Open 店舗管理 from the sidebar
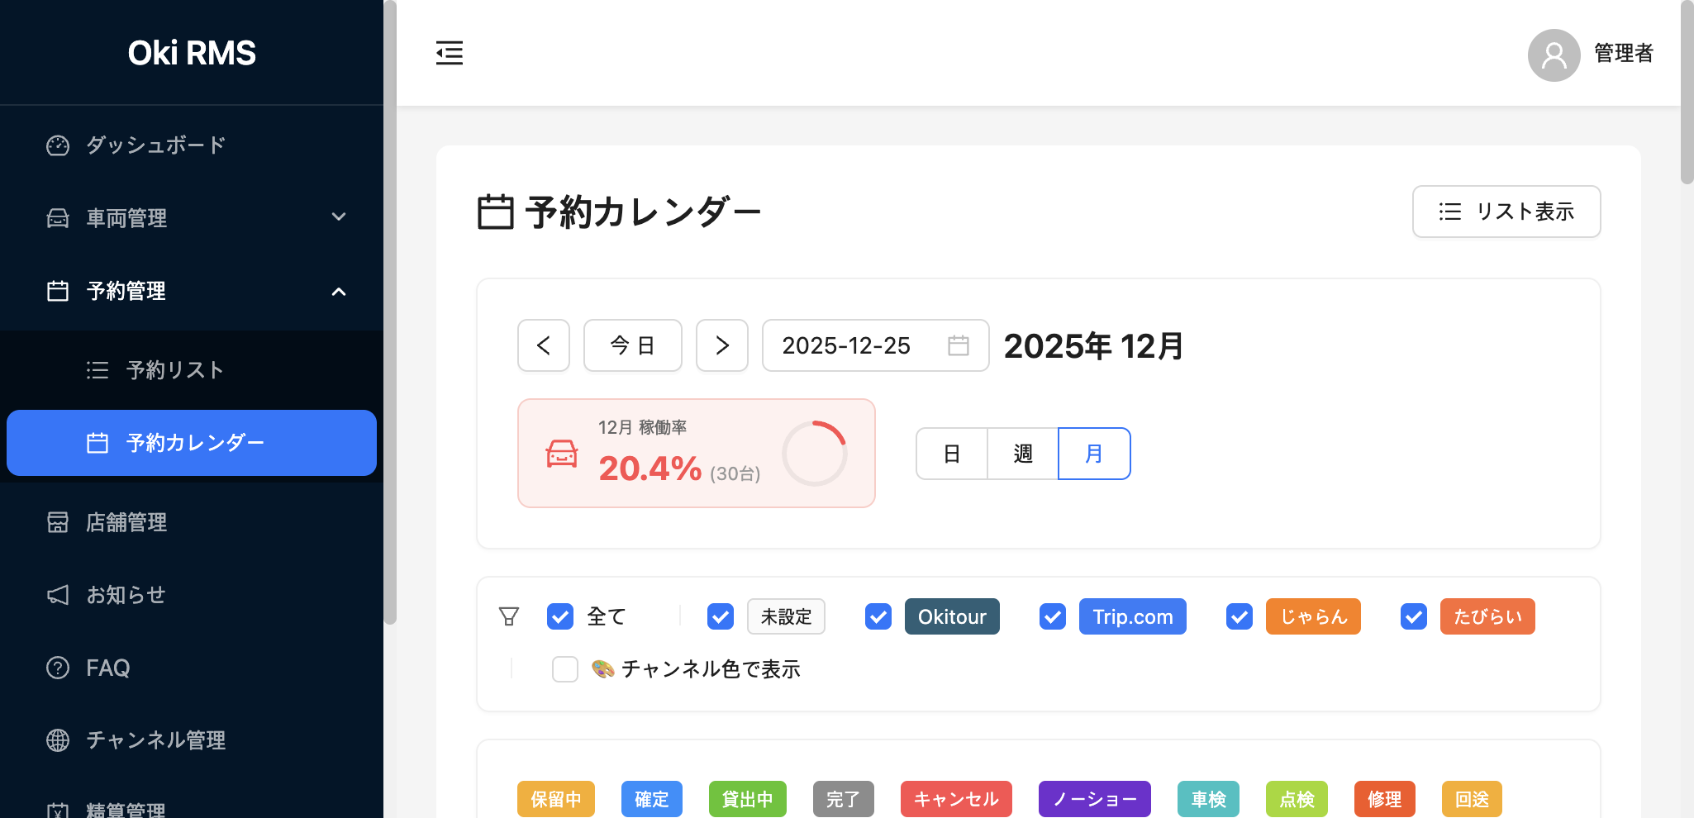 point(126,522)
